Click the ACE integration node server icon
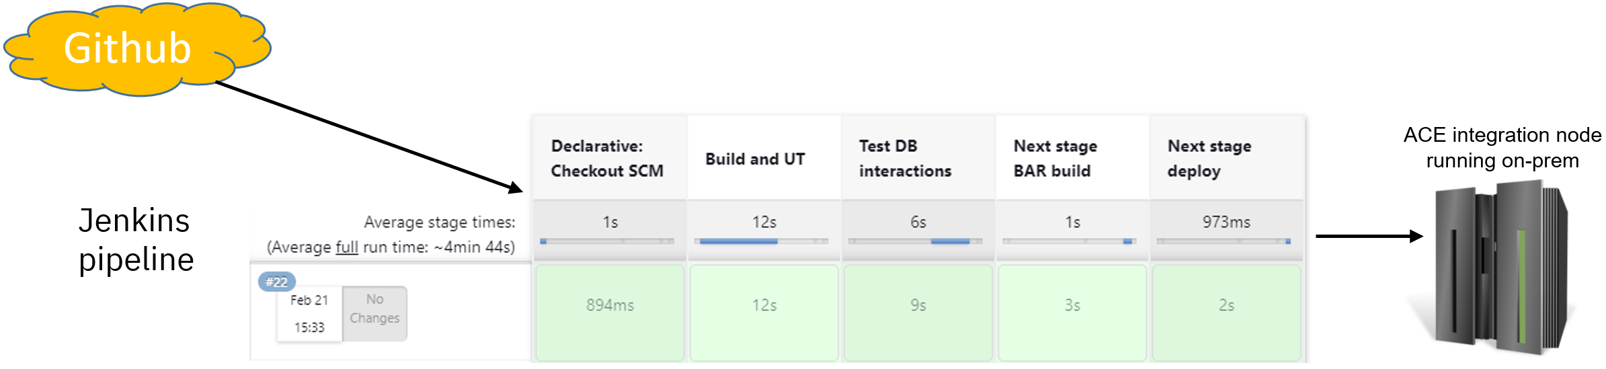Viewport: 1606px width, 369px height. pos(1500,269)
